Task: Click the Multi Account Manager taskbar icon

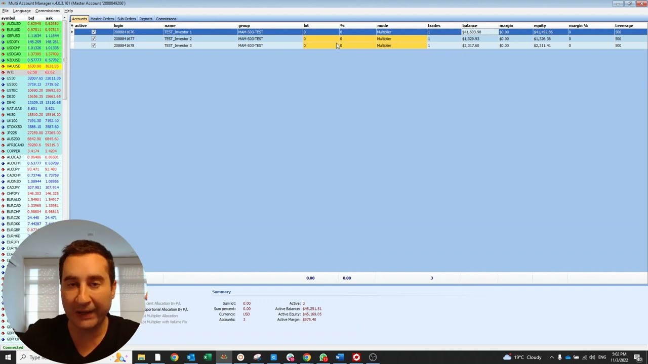Action: coord(224,357)
